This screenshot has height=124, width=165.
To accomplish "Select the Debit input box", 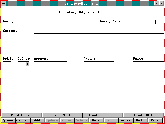I will coord(7,64).
